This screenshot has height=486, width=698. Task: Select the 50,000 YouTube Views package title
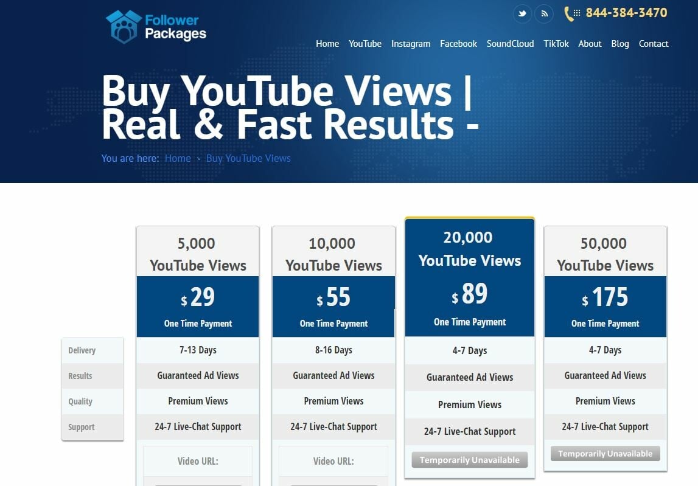606,254
